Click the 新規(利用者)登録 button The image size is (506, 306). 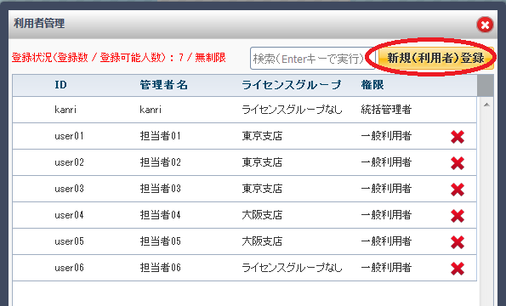tap(435, 58)
